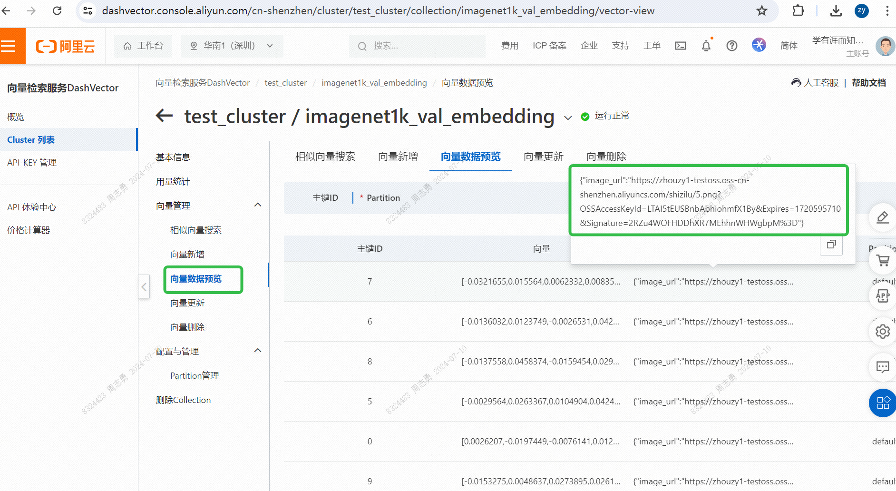The width and height of the screenshot is (896, 491).
Task: Click the image_url field in row 6
Action: click(713, 322)
